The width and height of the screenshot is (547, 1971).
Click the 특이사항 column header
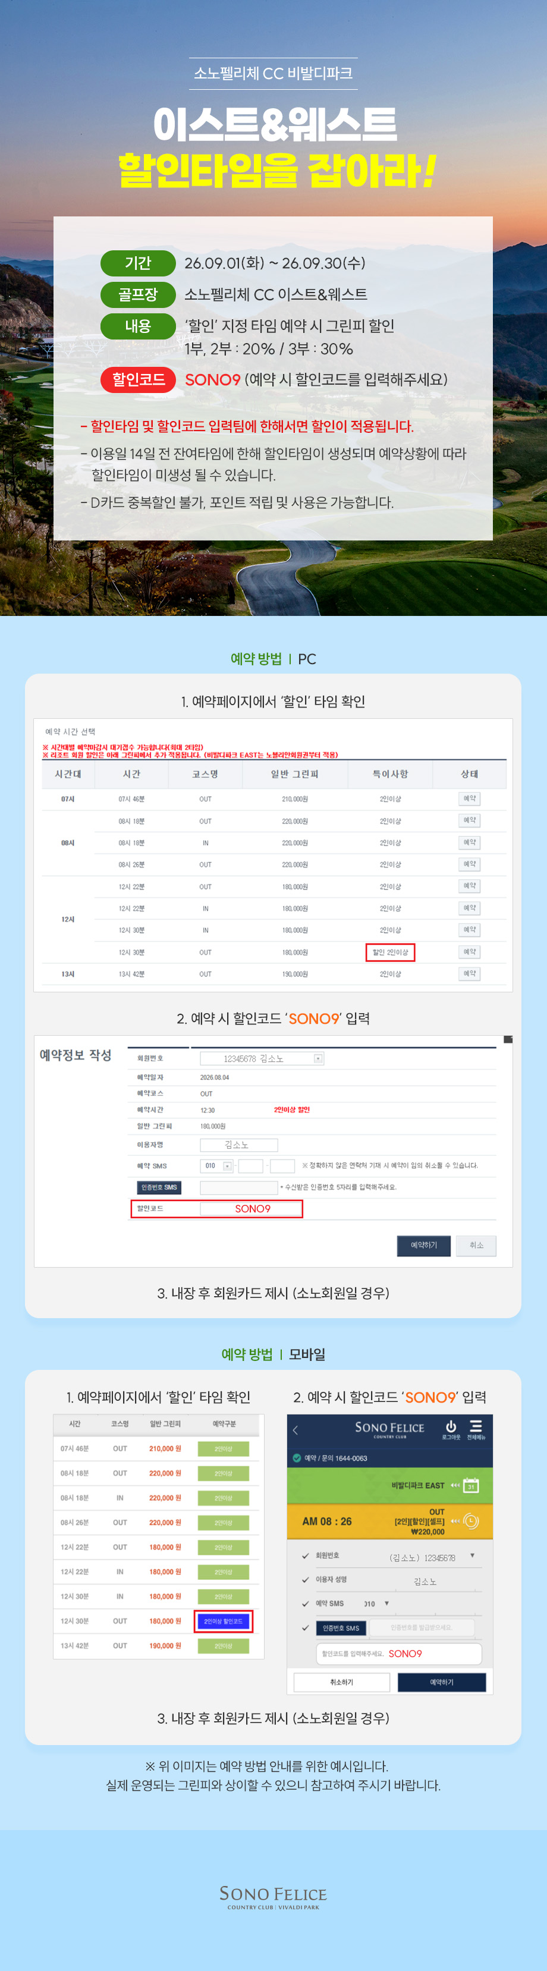390,774
